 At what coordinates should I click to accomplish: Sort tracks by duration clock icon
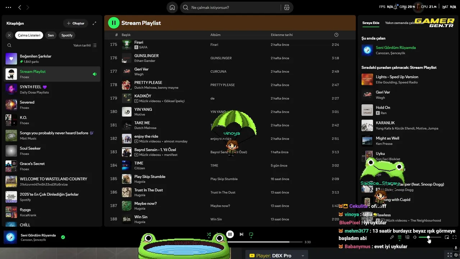point(336,35)
